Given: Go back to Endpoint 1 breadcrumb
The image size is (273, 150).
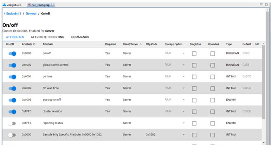Looking at the screenshot, I should [14, 14].
